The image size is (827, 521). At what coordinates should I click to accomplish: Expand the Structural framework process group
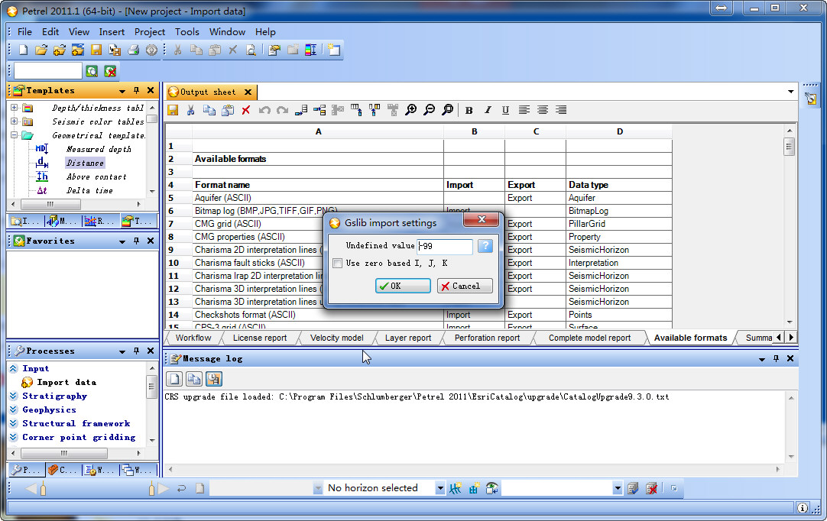coord(14,423)
